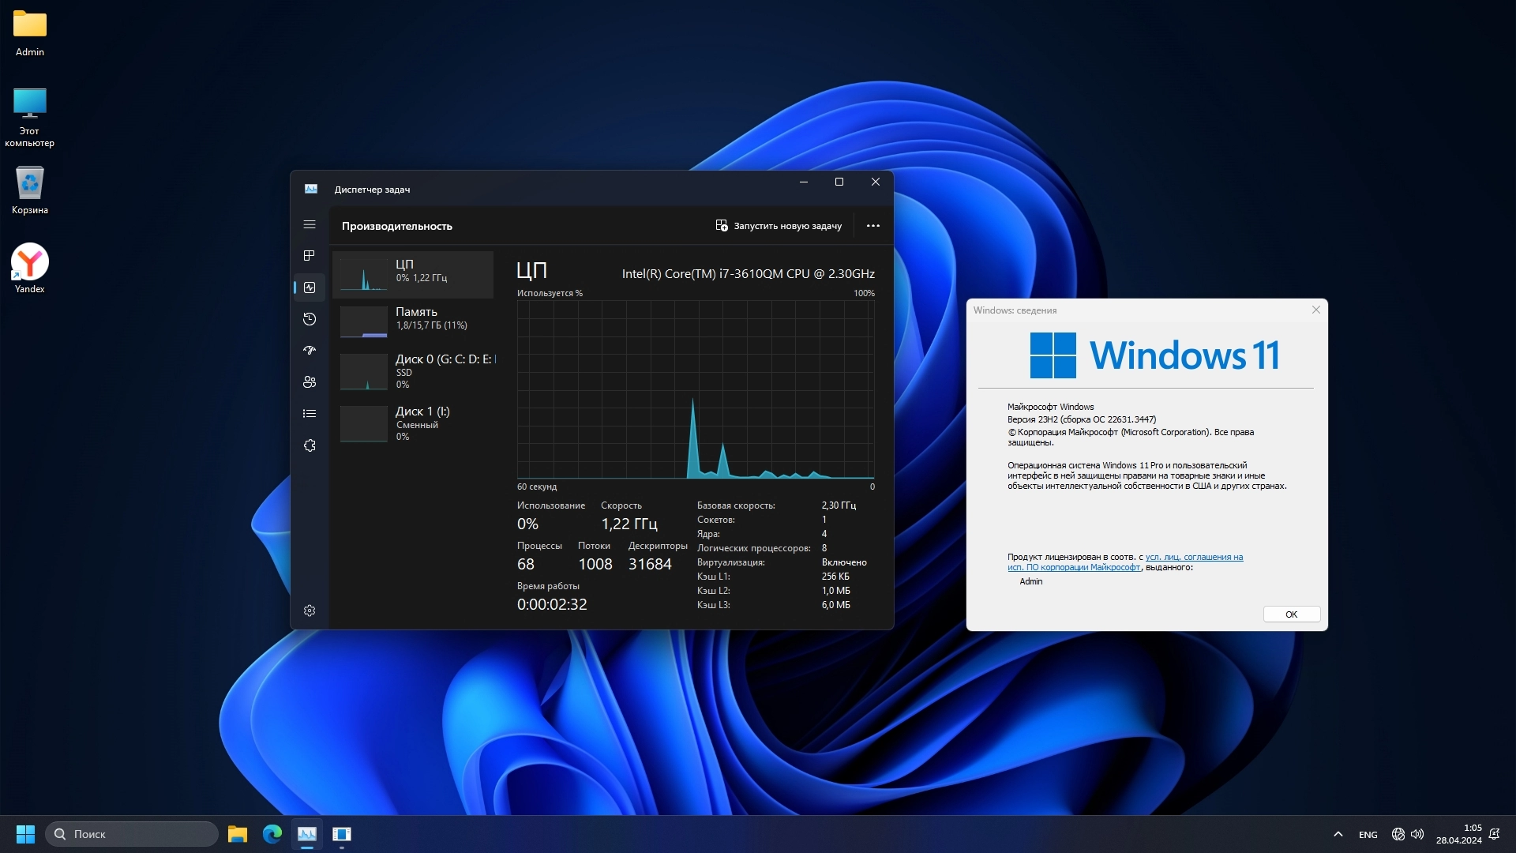Open Task Manager settings gear icon

coord(310,611)
